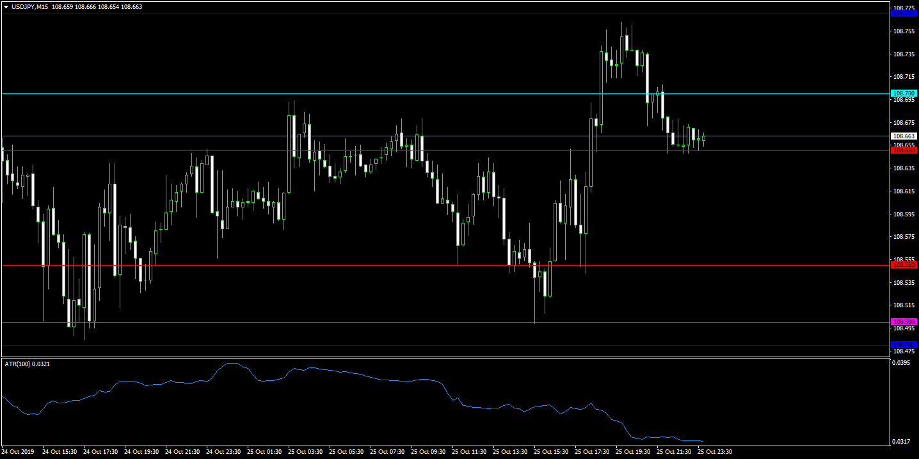Click the USDJPY,M15 symbol label

click(29, 7)
